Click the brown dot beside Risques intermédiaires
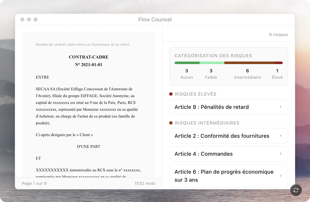This screenshot has width=310, height=202. click(171, 123)
